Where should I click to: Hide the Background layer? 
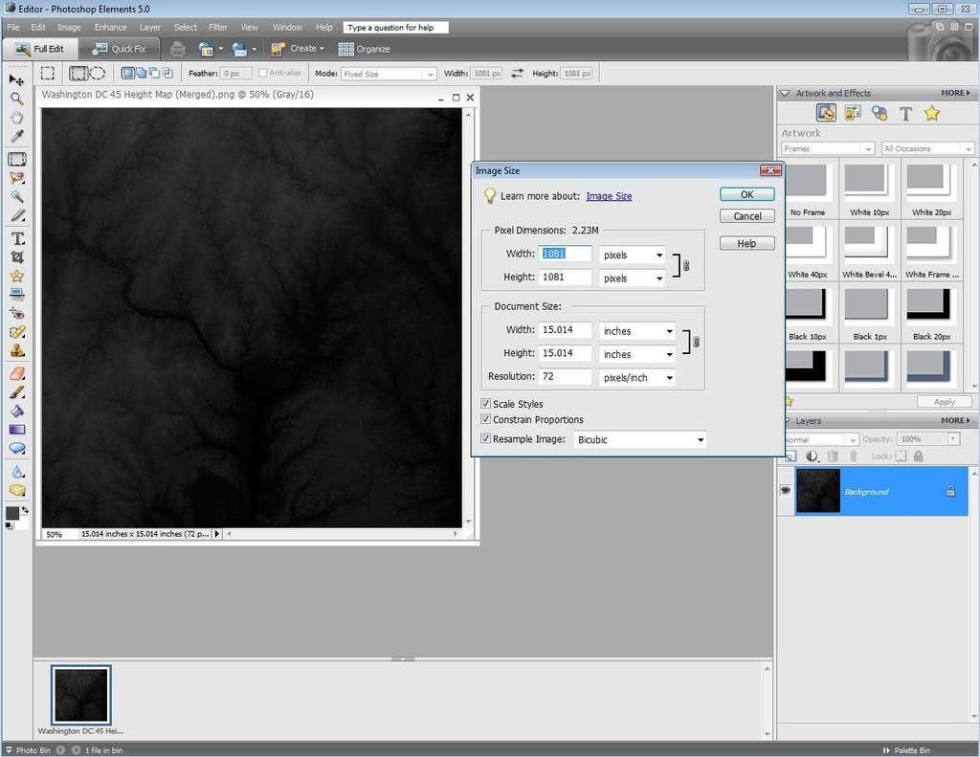786,491
